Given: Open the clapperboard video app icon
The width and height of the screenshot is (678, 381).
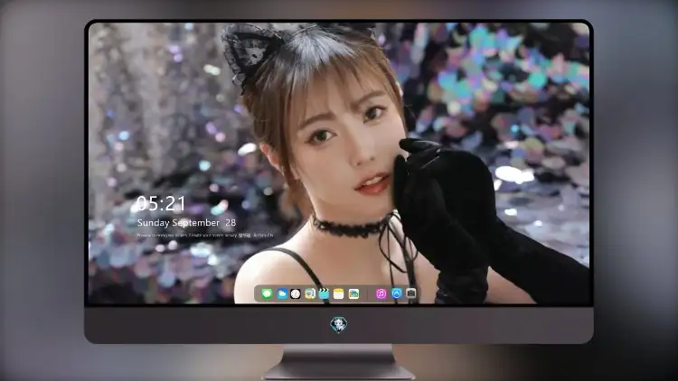Looking at the screenshot, I should 324,293.
